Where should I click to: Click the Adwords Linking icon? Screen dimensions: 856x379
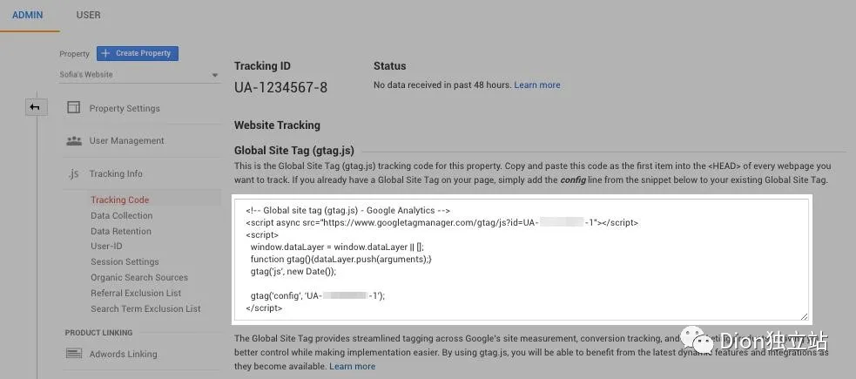(73, 354)
